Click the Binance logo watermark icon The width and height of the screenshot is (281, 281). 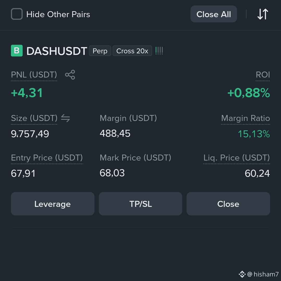[242, 274]
